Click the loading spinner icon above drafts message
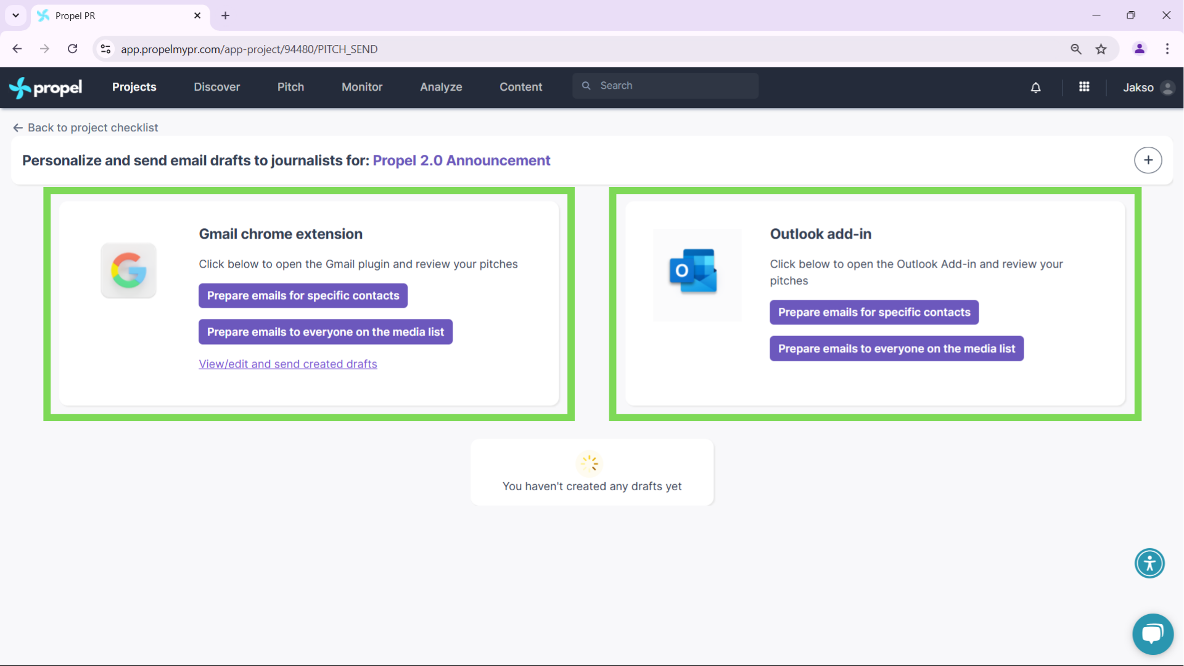Screen dimensions: 1184x666 click(590, 462)
